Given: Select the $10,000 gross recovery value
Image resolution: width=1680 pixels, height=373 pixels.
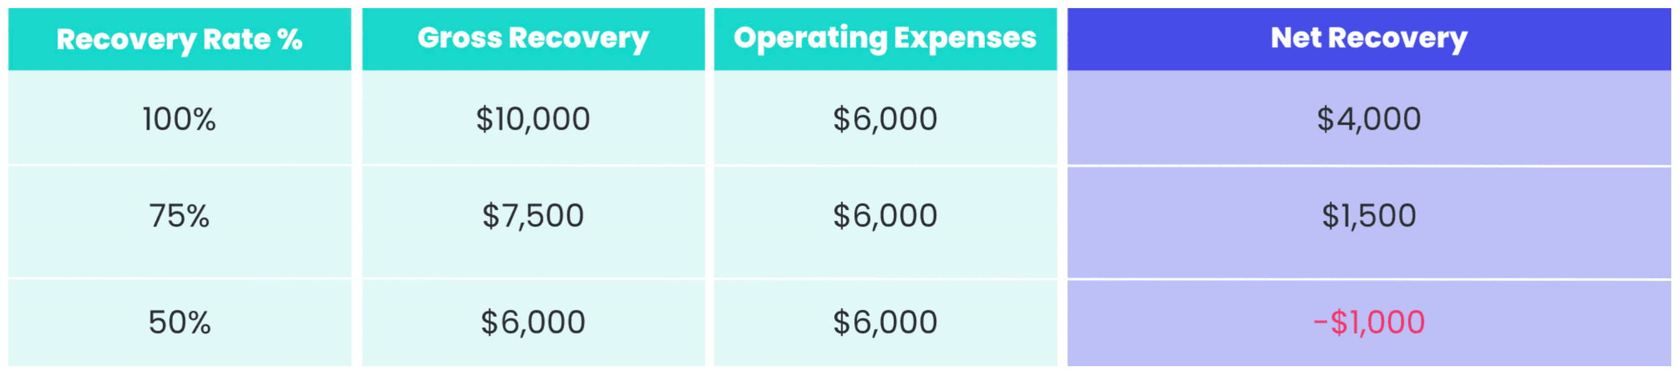Looking at the screenshot, I should tap(533, 119).
